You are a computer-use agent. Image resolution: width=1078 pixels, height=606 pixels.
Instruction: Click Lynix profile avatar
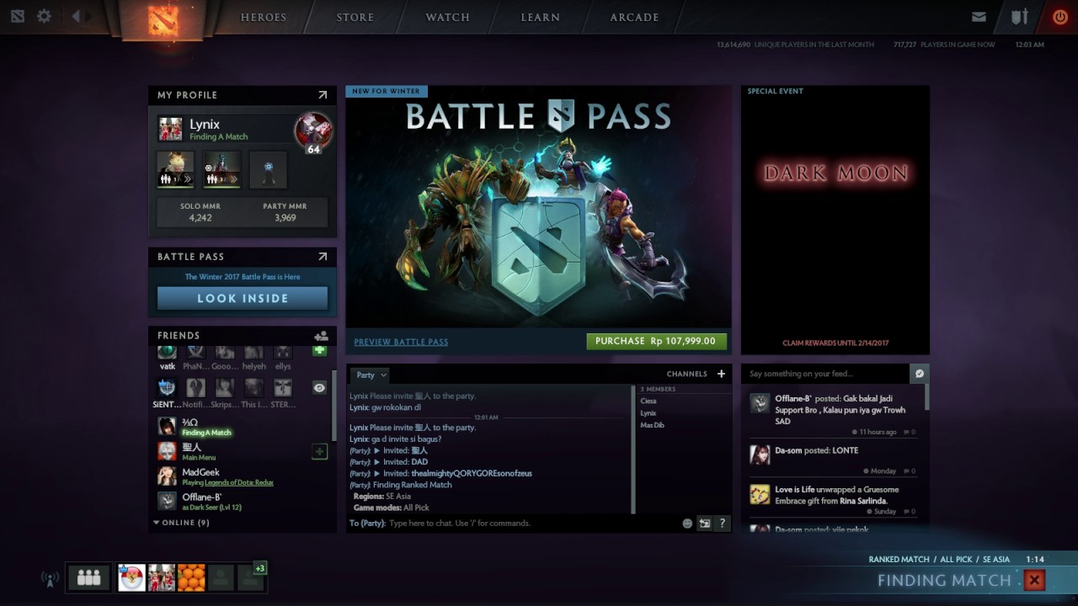pyautogui.click(x=170, y=130)
